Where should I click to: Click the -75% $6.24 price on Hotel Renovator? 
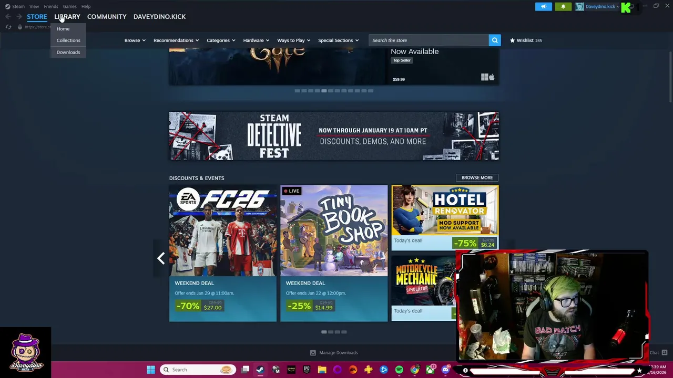point(475,243)
